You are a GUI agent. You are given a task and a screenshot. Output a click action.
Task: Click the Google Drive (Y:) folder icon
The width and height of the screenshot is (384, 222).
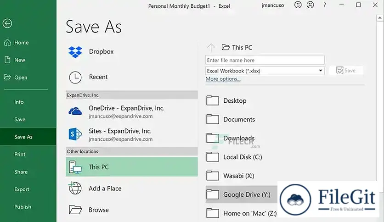tap(213, 194)
